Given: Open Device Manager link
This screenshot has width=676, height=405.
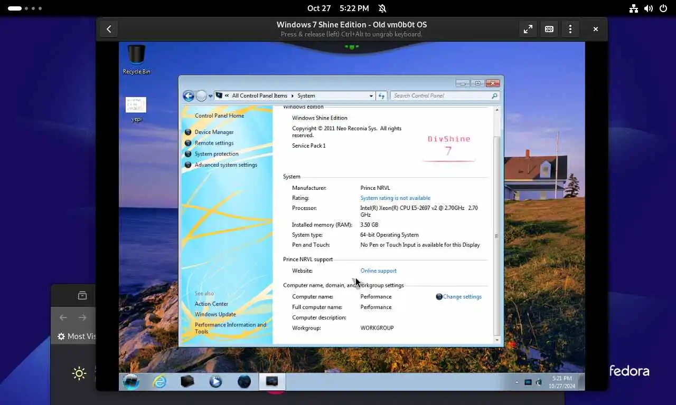Looking at the screenshot, I should click(214, 132).
